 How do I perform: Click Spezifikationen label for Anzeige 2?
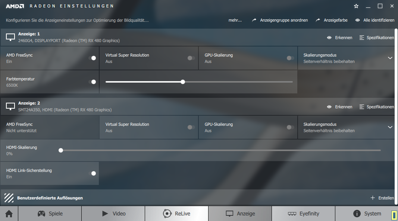(x=380, y=107)
